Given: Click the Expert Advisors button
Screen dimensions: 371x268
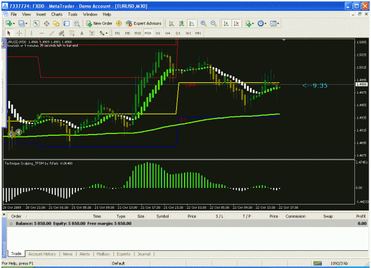Looking at the screenshot, I should pos(144,23).
